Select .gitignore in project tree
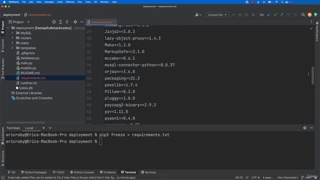Viewport: 320px width, 180px height. 27,53
